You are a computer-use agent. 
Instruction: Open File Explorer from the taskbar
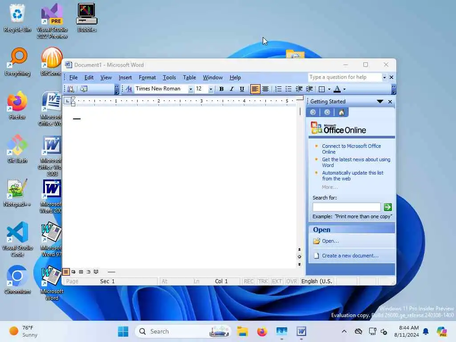pyautogui.click(x=242, y=331)
